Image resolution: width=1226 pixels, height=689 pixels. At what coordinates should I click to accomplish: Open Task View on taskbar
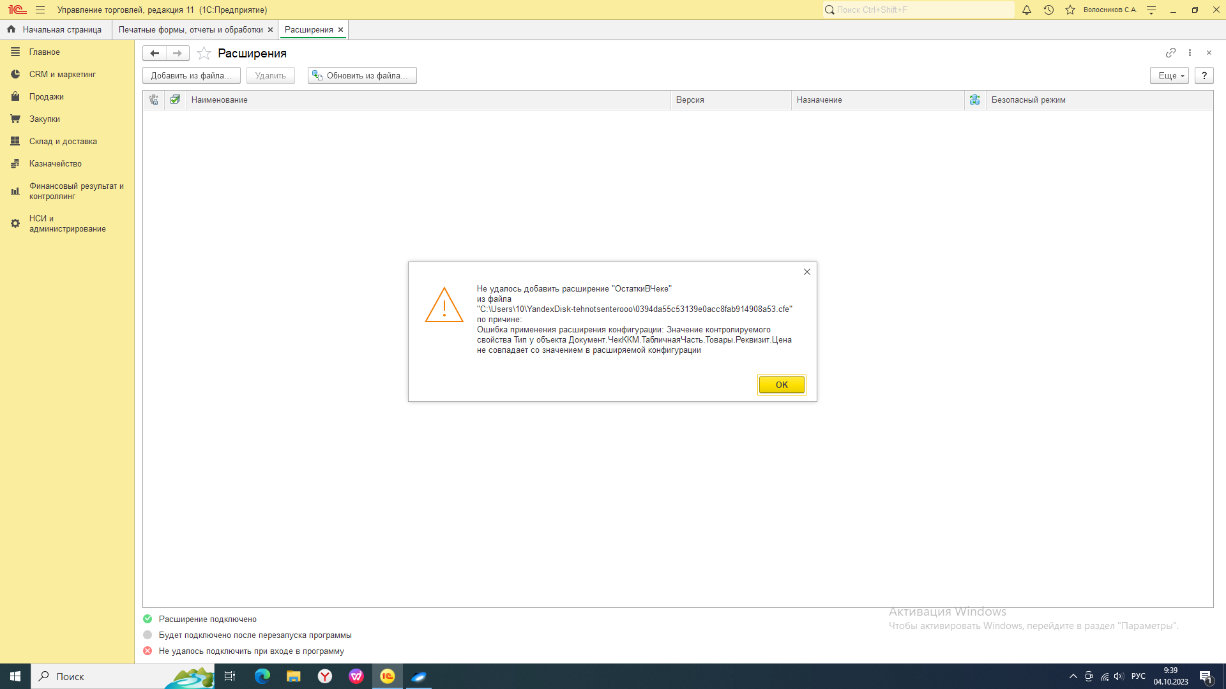(230, 676)
